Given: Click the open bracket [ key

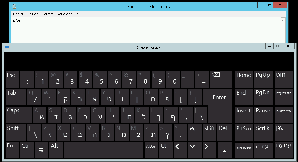Looking at the screenshot, I should click(x=180, y=97).
